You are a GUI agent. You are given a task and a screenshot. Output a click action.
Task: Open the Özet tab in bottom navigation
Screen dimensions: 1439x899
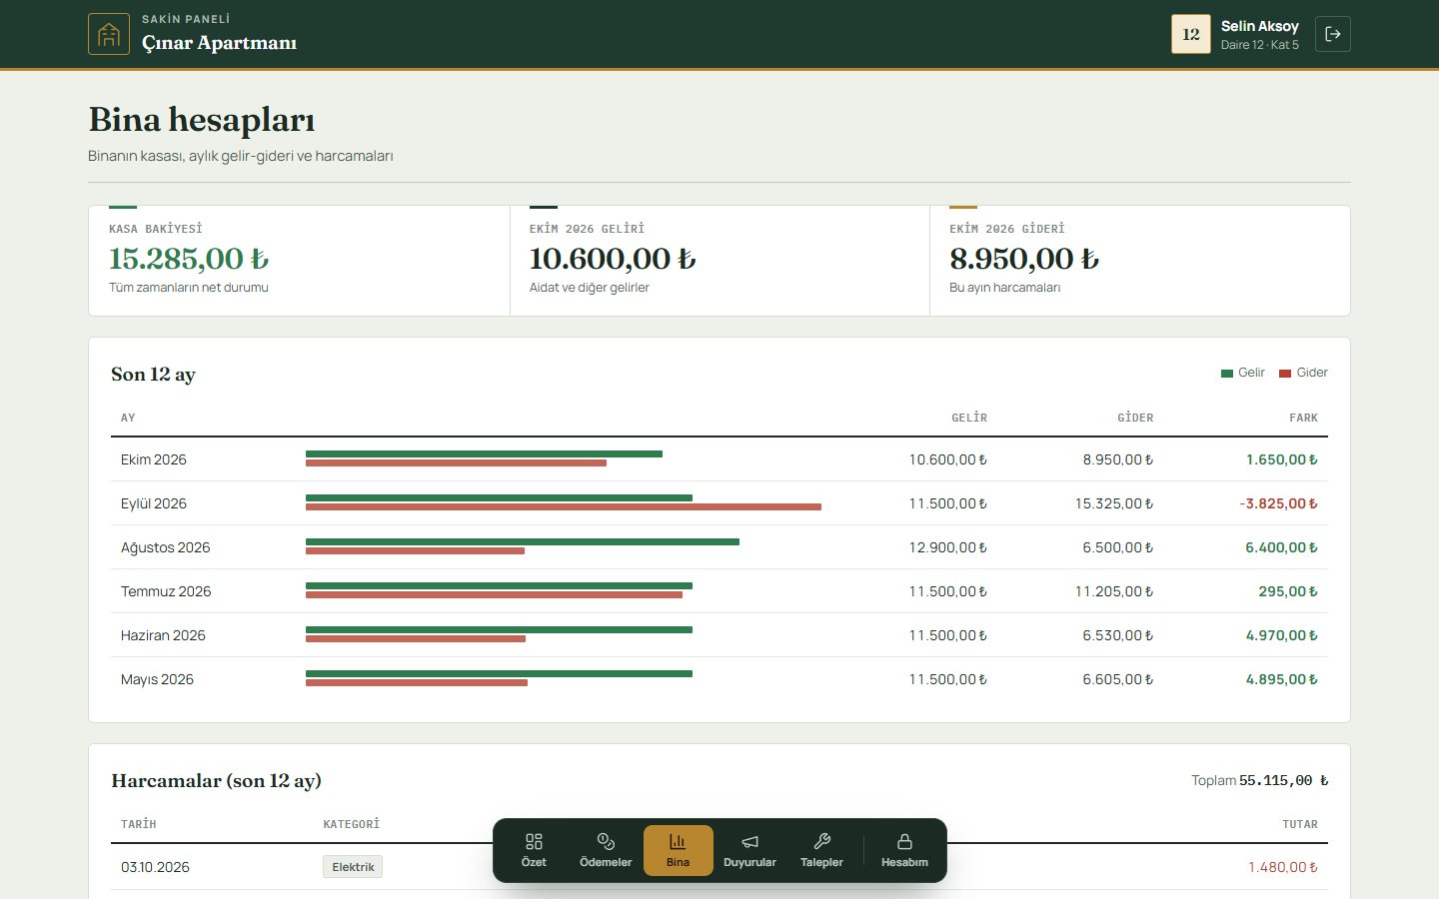[534, 850]
